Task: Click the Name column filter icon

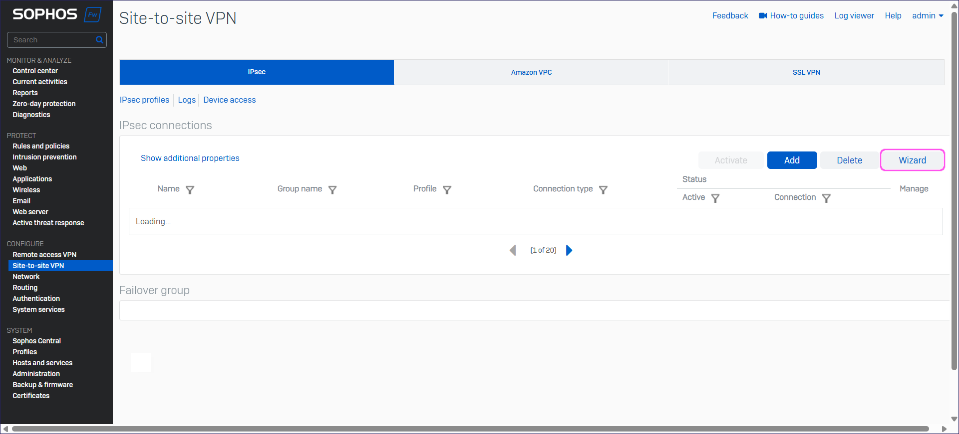Action: (190, 190)
